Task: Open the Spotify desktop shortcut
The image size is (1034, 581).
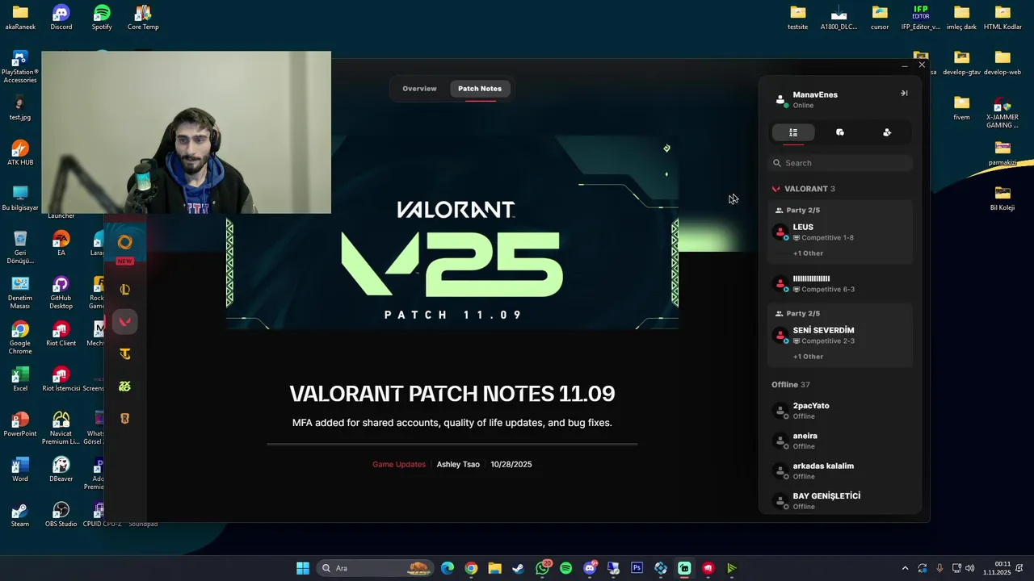Action: tap(102, 17)
